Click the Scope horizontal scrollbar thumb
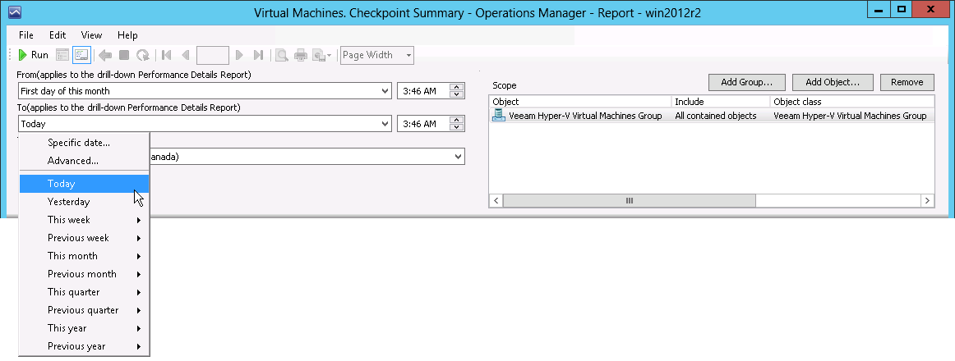The image size is (955, 361). click(x=630, y=200)
